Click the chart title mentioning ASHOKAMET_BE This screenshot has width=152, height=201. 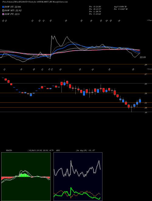(x=35, y=2)
